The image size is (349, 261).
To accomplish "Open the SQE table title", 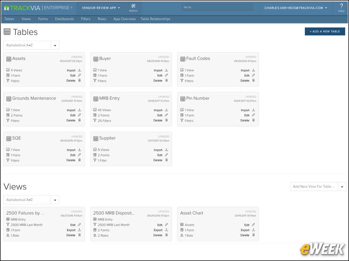I will pos(17,138).
